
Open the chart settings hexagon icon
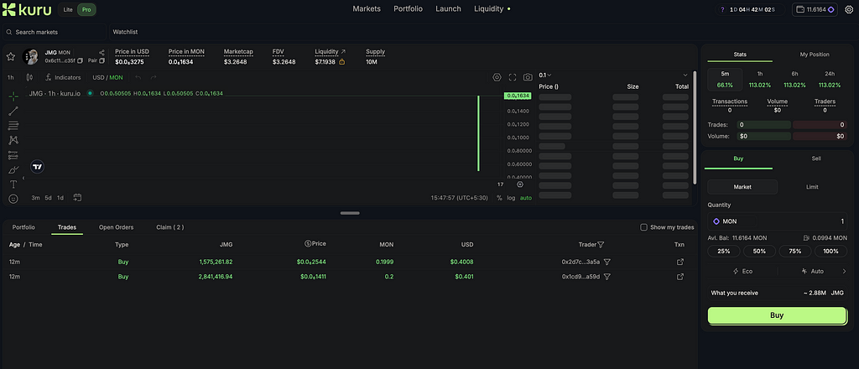click(497, 77)
